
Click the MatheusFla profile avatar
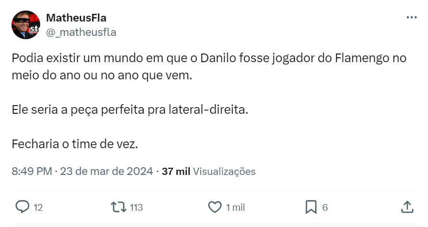pos(26,25)
